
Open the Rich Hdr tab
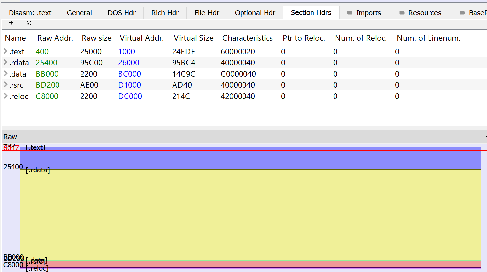165,13
